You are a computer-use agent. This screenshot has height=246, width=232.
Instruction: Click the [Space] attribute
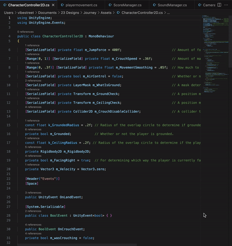(x=32, y=183)
